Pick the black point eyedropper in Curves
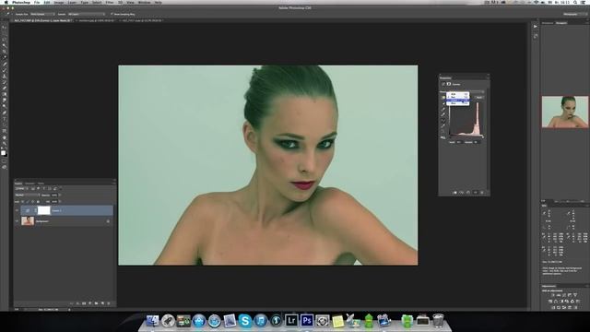This screenshot has width=590, height=332. (443, 103)
